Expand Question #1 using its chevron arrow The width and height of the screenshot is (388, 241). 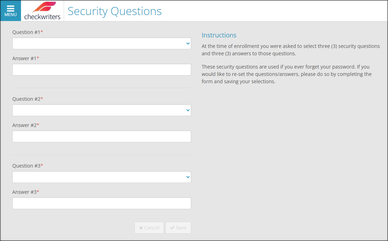pyautogui.click(x=188, y=43)
